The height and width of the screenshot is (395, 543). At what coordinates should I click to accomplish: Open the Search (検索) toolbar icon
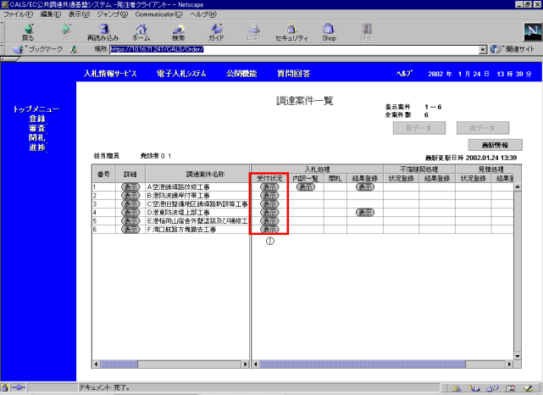[x=179, y=32]
